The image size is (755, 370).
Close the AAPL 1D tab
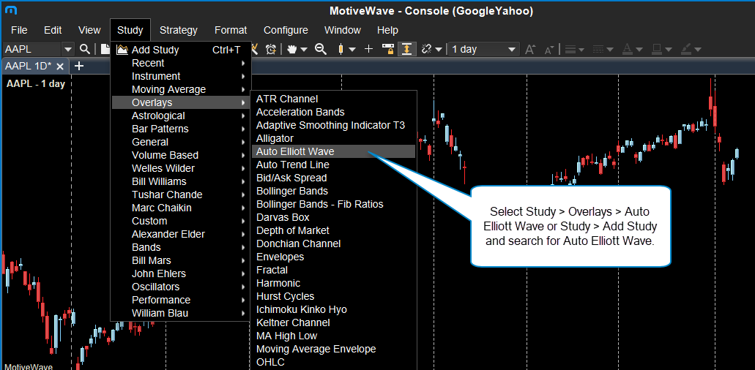click(x=60, y=66)
